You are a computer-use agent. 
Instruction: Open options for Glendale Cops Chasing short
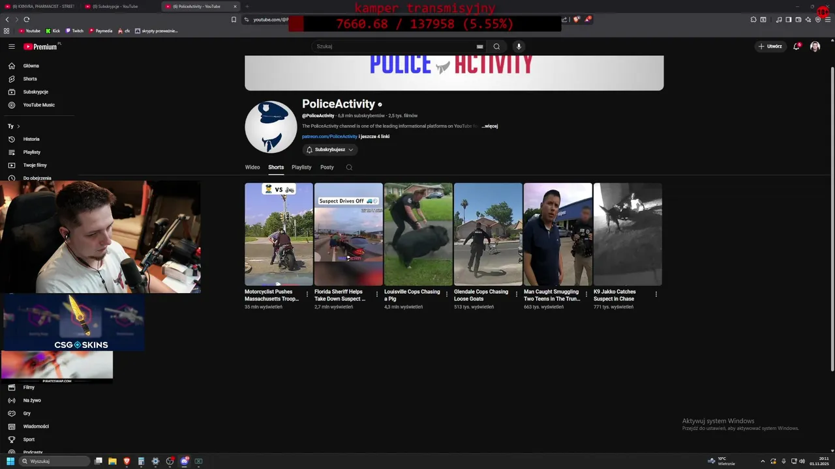point(517,294)
